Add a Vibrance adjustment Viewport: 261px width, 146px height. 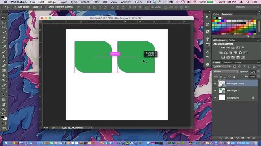coord(243,48)
